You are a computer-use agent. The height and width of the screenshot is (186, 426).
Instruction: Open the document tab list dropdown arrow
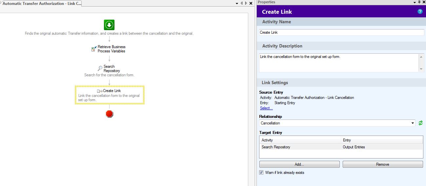237,3
